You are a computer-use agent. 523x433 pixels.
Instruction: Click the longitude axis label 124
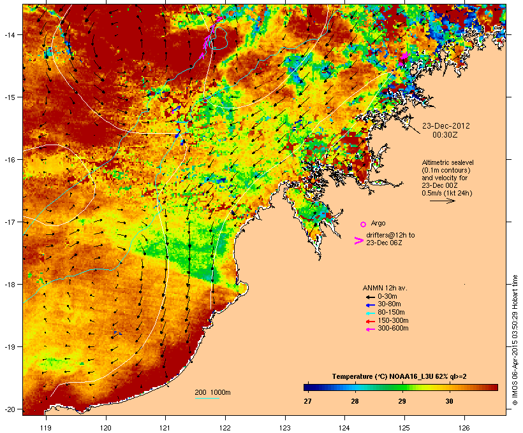pyautogui.click(x=344, y=428)
